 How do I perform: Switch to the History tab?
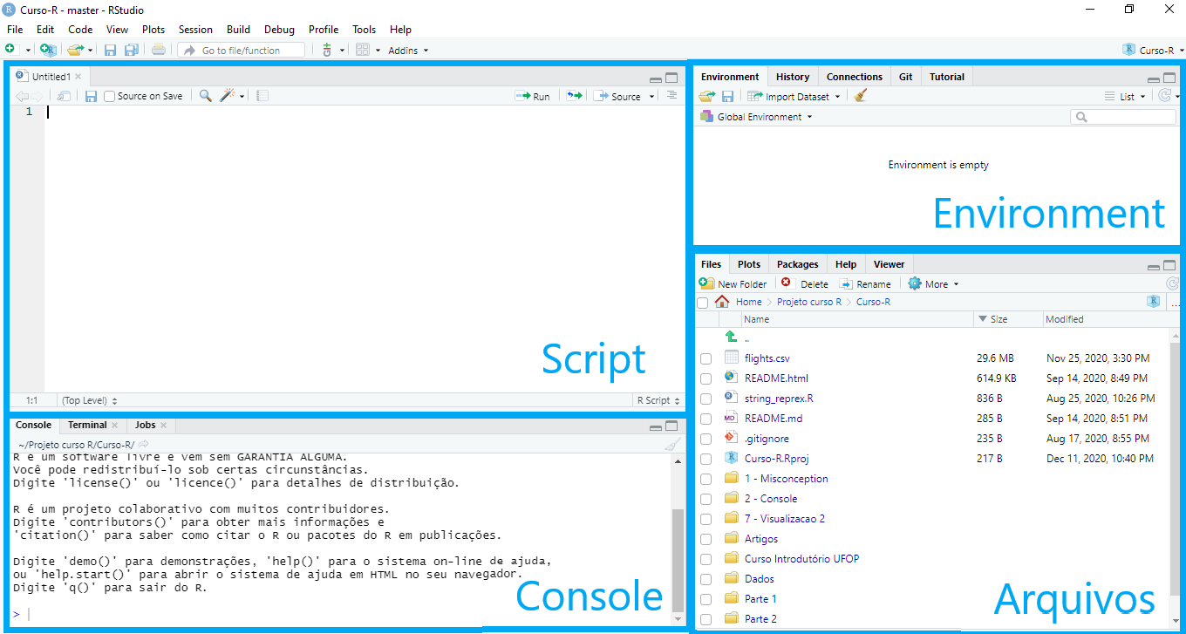click(x=793, y=77)
